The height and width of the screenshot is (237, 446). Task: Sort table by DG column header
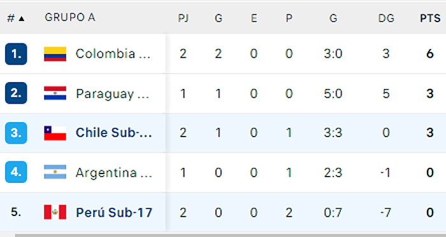point(386,18)
